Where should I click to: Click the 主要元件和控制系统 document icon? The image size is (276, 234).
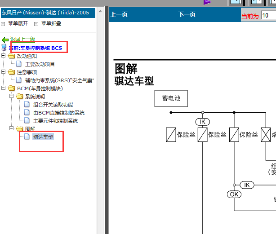(27, 121)
